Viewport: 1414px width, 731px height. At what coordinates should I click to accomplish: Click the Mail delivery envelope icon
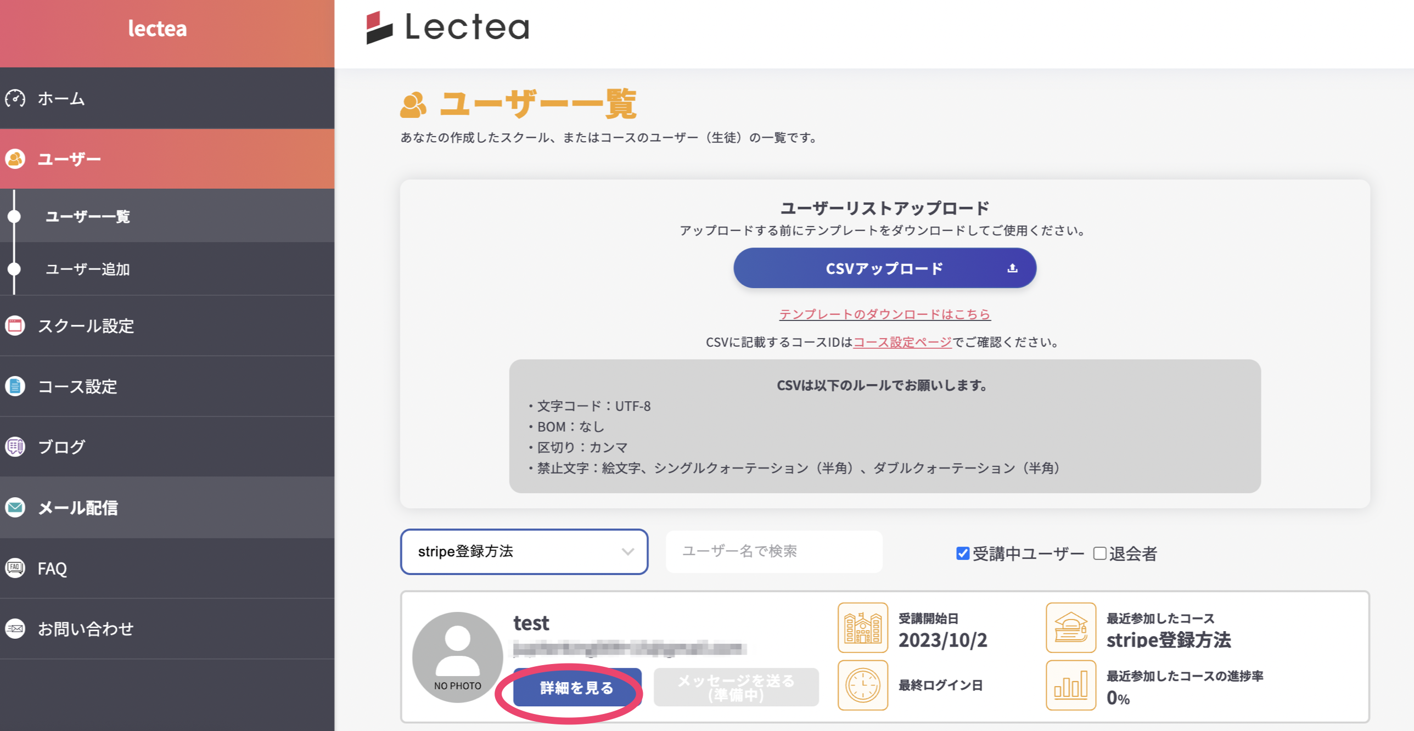point(15,508)
